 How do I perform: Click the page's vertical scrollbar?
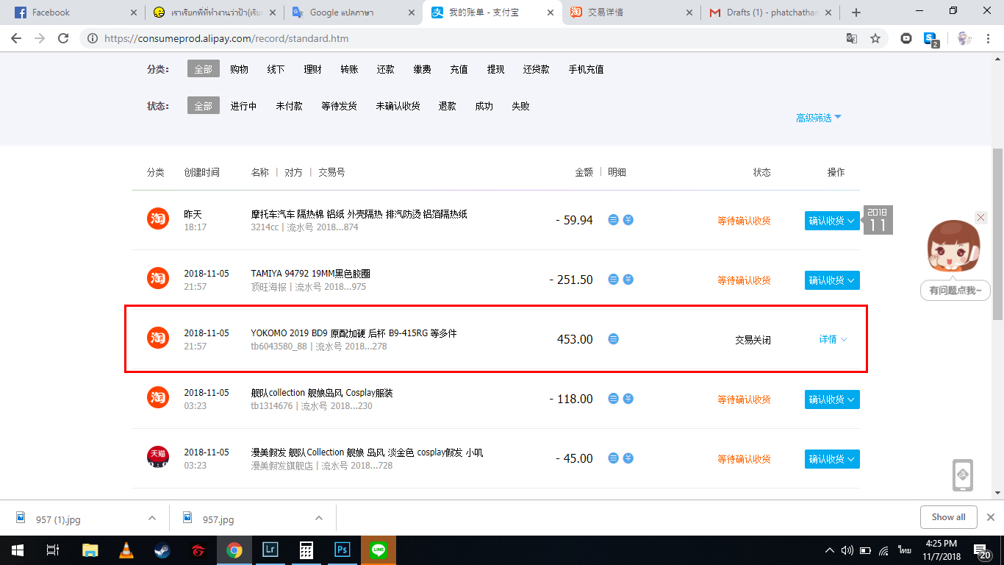997,233
